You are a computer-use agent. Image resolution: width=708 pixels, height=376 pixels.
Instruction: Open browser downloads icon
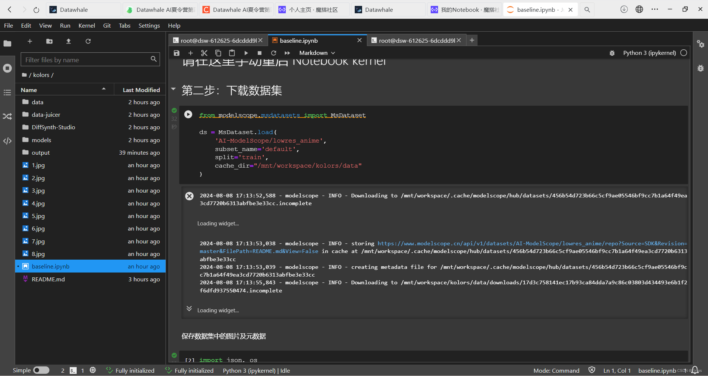click(624, 9)
